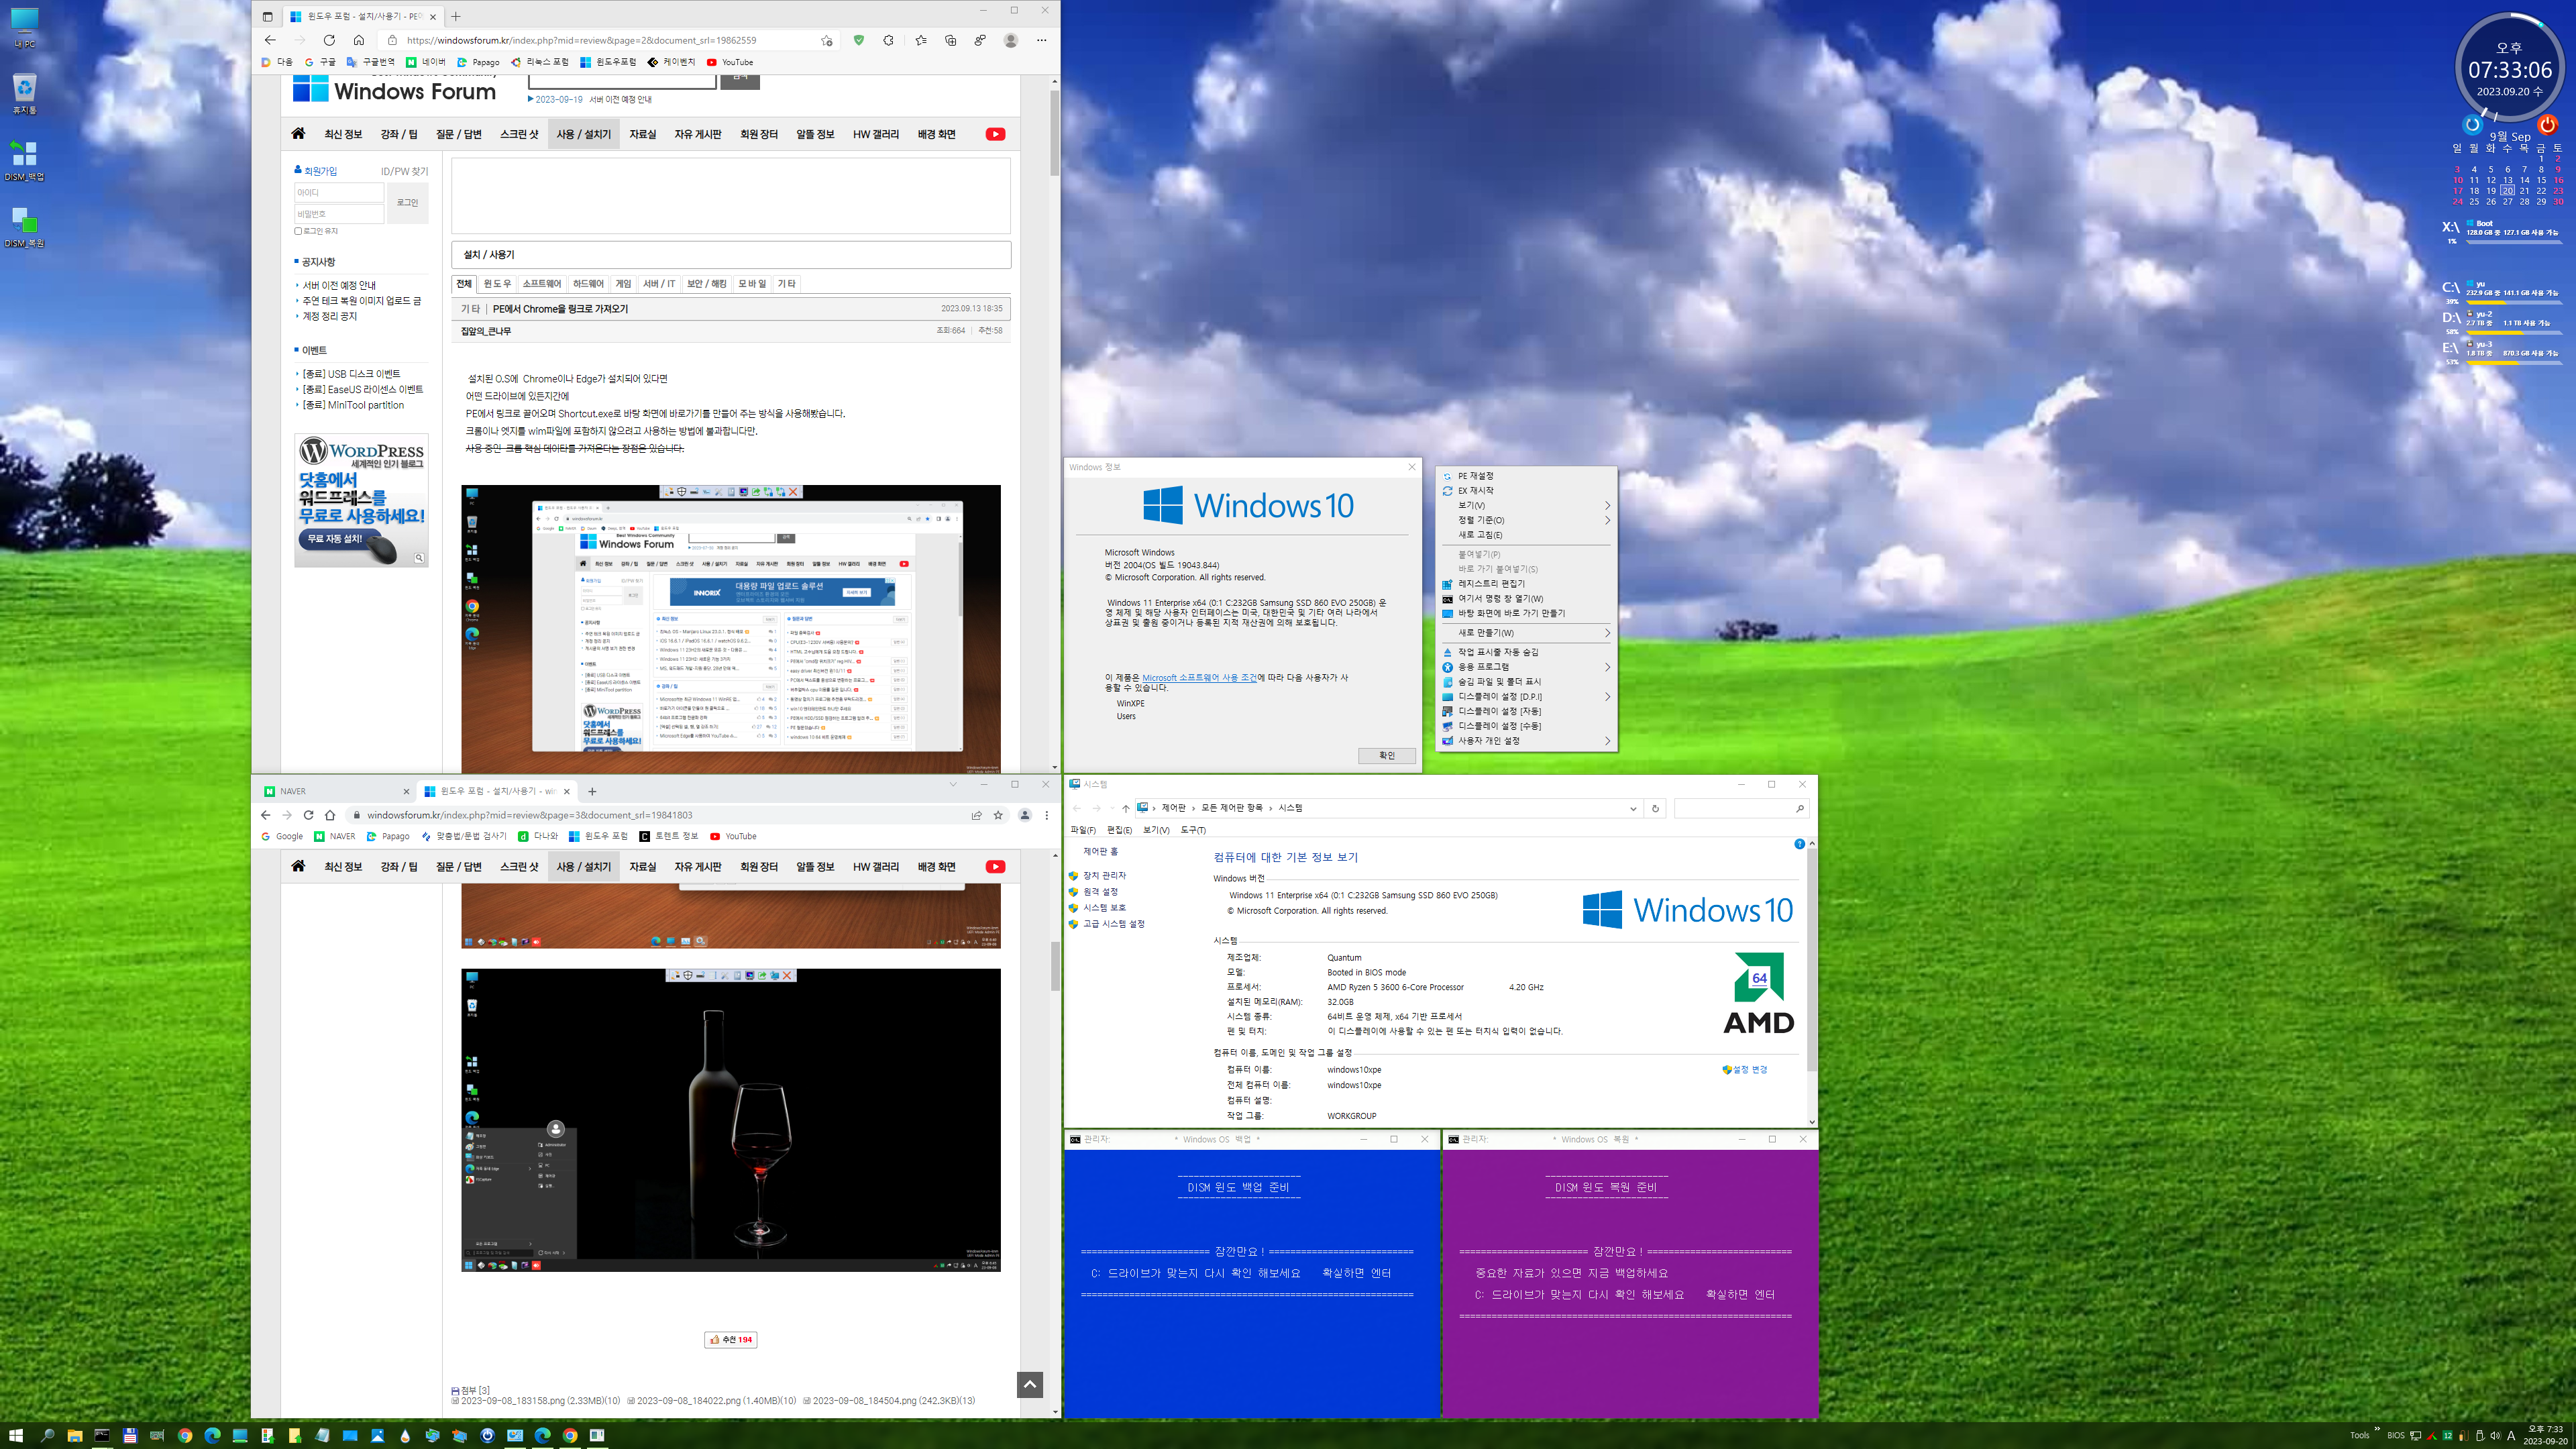Select 레지스트리 편집기 menu entry
The width and height of the screenshot is (2576, 1449).
tap(1527, 584)
